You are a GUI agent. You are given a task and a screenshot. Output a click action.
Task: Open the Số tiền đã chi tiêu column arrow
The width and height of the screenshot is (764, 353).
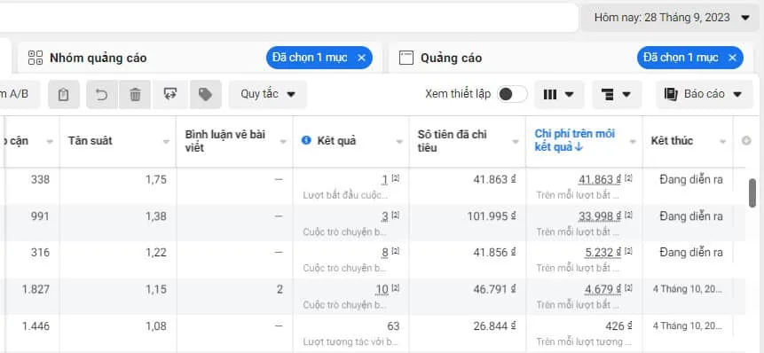point(516,142)
